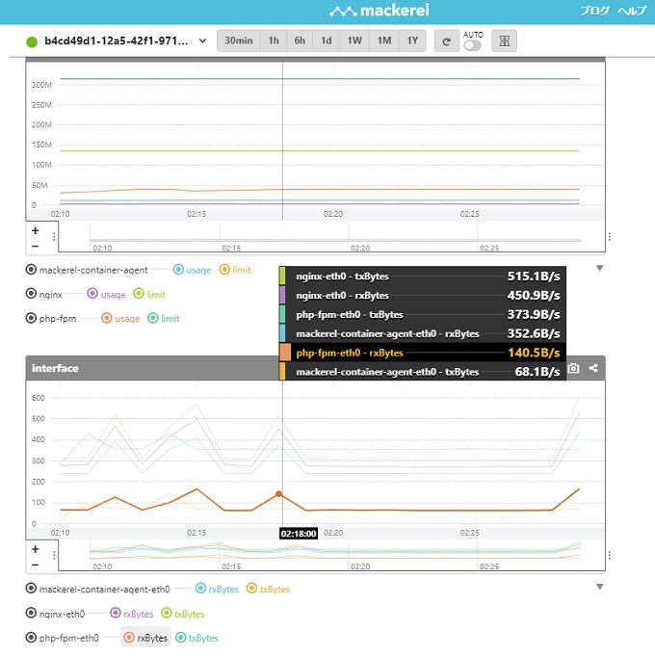Click the orange data point on interface graph
Viewport: 655px width, 658px height.
278,494
